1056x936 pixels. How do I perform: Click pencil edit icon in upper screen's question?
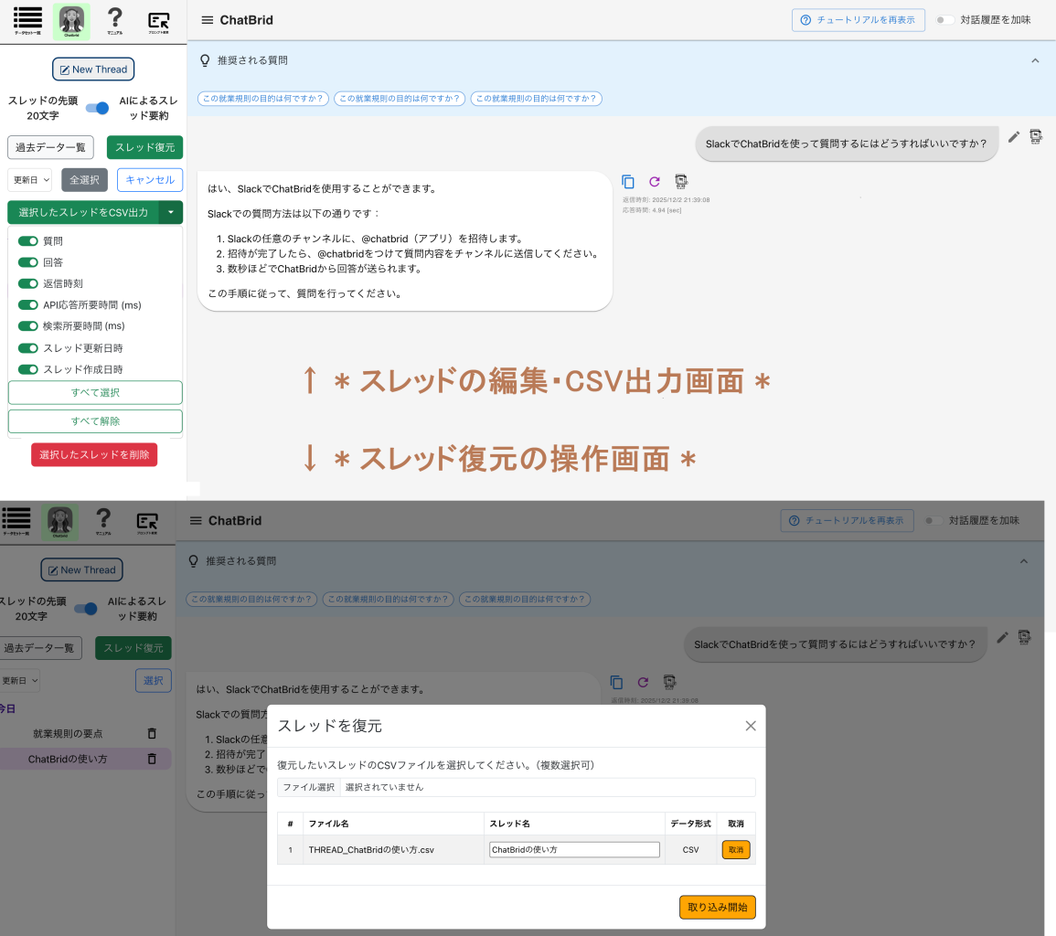pyautogui.click(x=1013, y=137)
